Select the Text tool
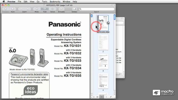 coord(44,9)
